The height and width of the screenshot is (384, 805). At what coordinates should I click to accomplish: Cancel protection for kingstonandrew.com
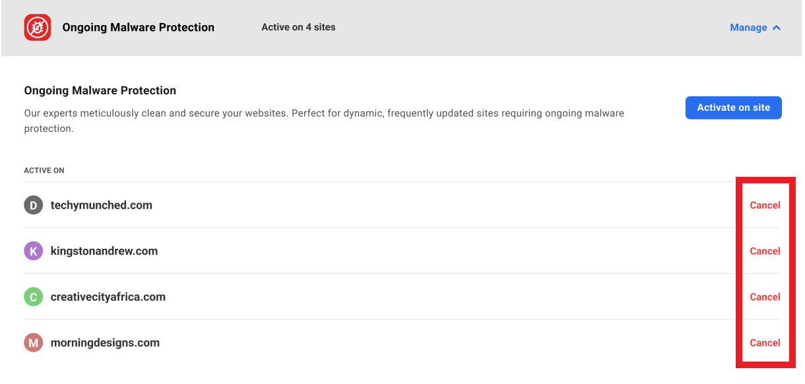[765, 251]
